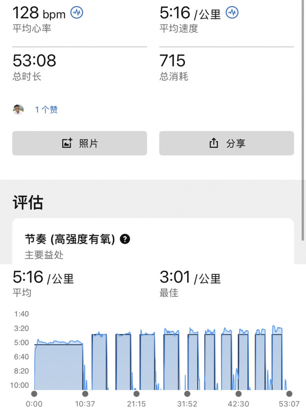
Task: Tap the 总消耗 label
Action: coord(174,76)
